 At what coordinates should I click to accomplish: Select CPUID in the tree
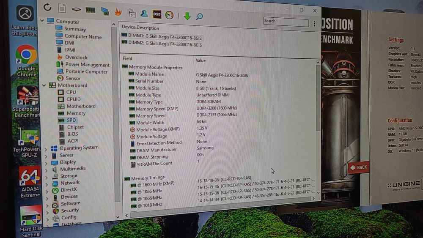pyautogui.click(x=73, y=99)
